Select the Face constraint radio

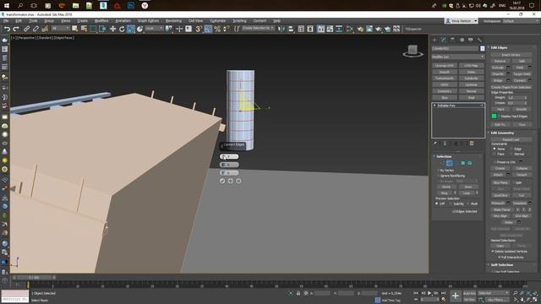[495, 154]
